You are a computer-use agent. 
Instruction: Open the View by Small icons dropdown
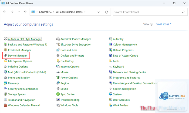[x=163, y=24]
